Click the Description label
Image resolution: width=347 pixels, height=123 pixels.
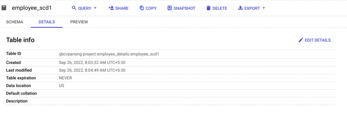[17, 101]
